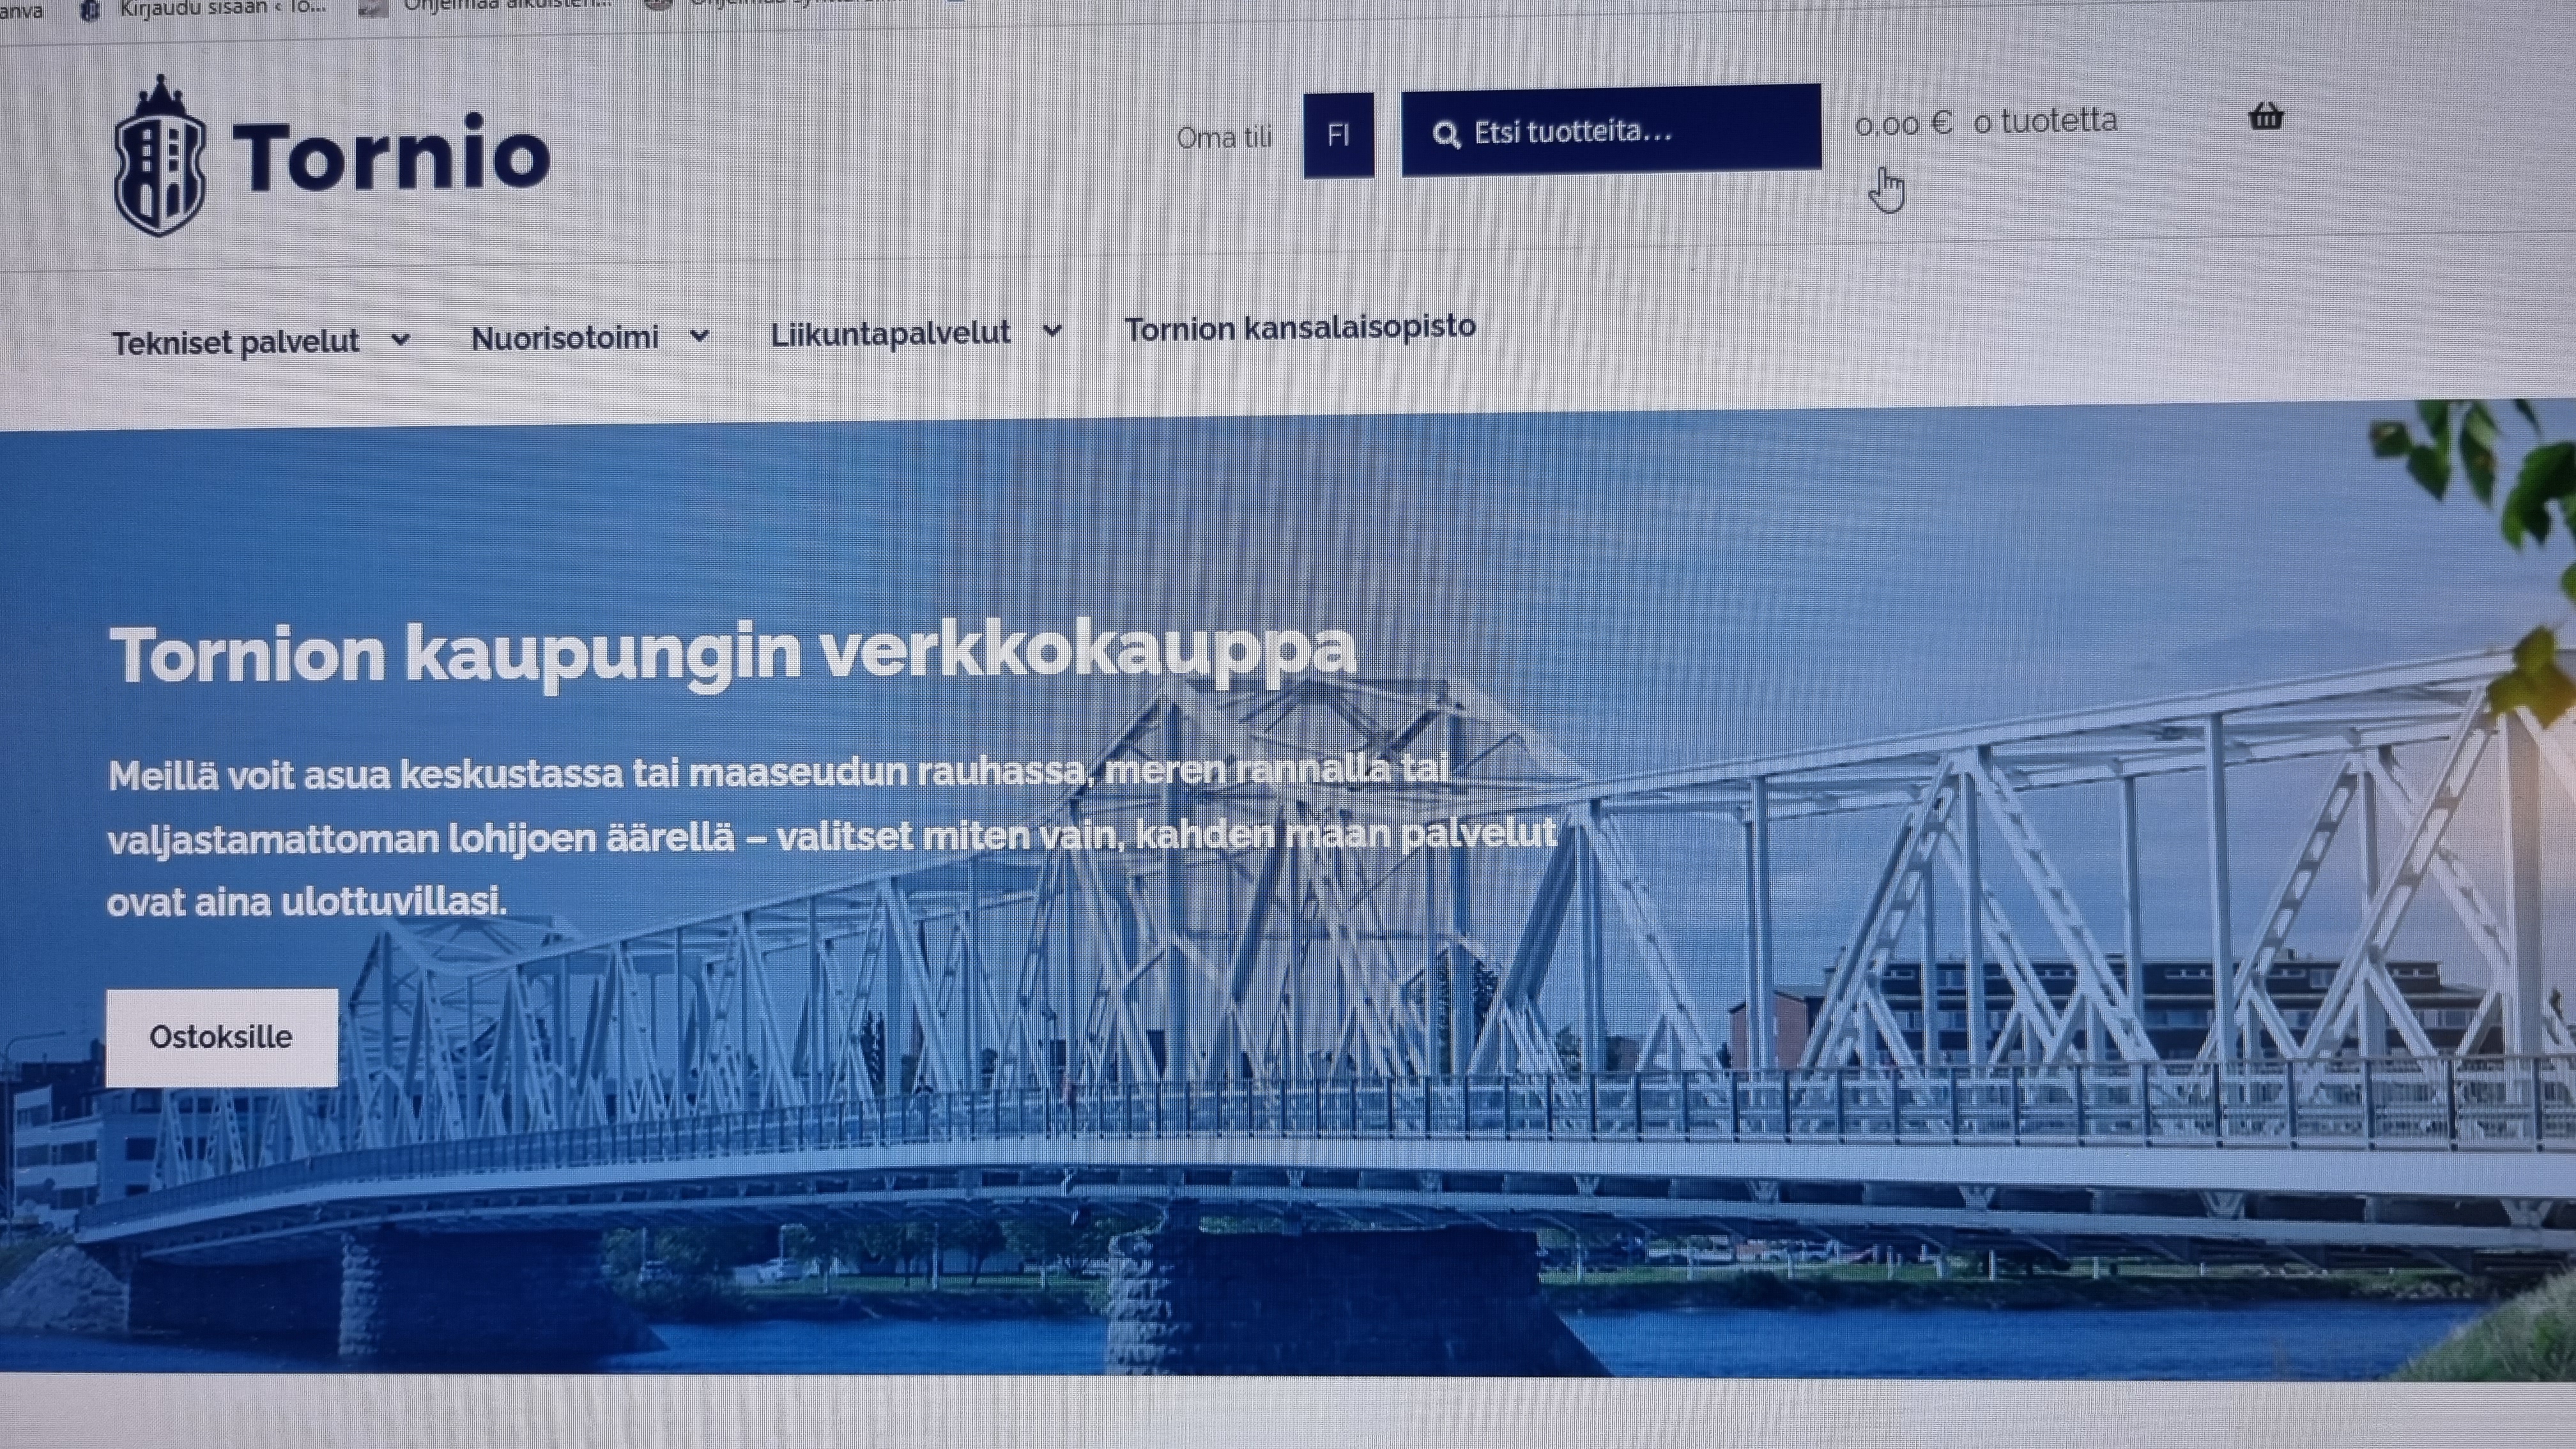Open the cart total 0,00 € link
Image resolution: width=2576 pixels, height=1449 pixels.
pyautogui.click(x=1903, y=124)
